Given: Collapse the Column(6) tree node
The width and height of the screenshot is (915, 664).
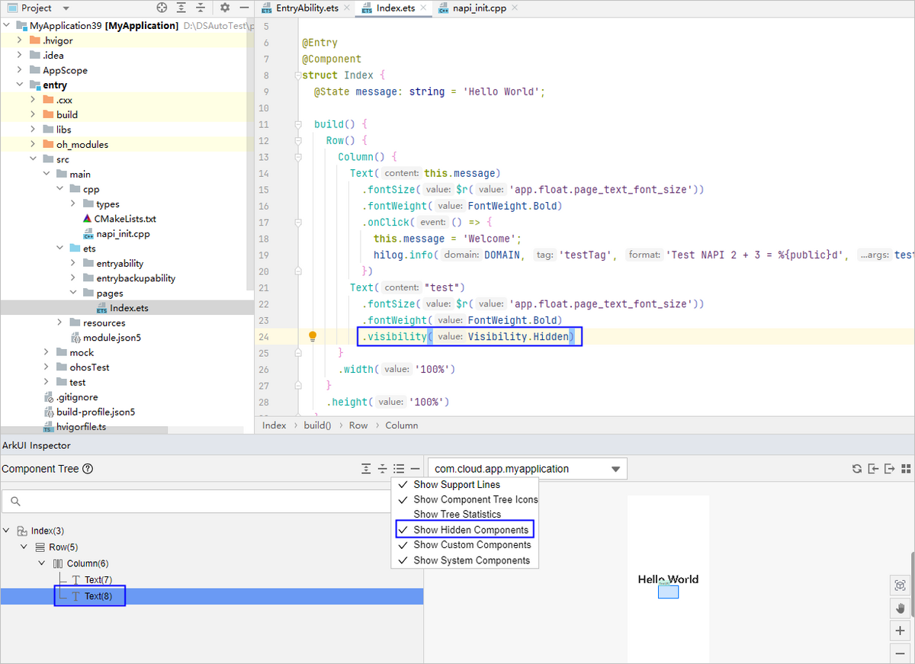Looking at the screenshot, I should coord(42,563).
